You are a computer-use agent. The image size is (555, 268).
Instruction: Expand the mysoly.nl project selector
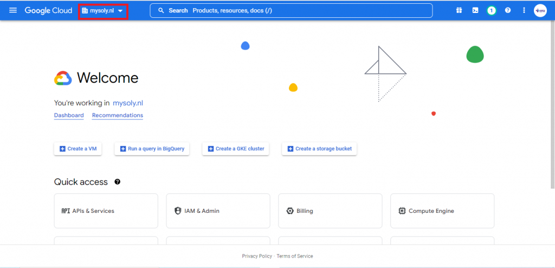[x=102, y=11]
